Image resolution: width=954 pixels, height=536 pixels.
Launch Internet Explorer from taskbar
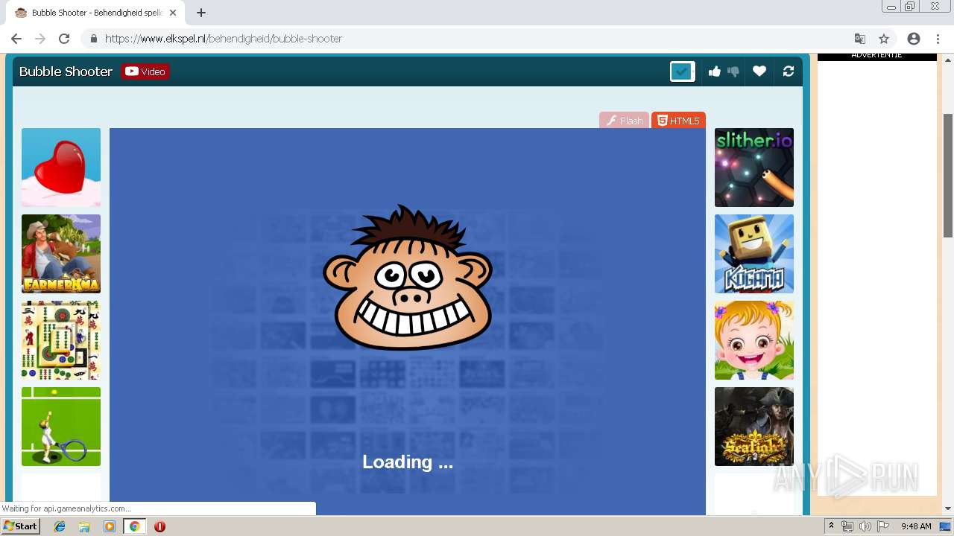[x=60, y=526]
